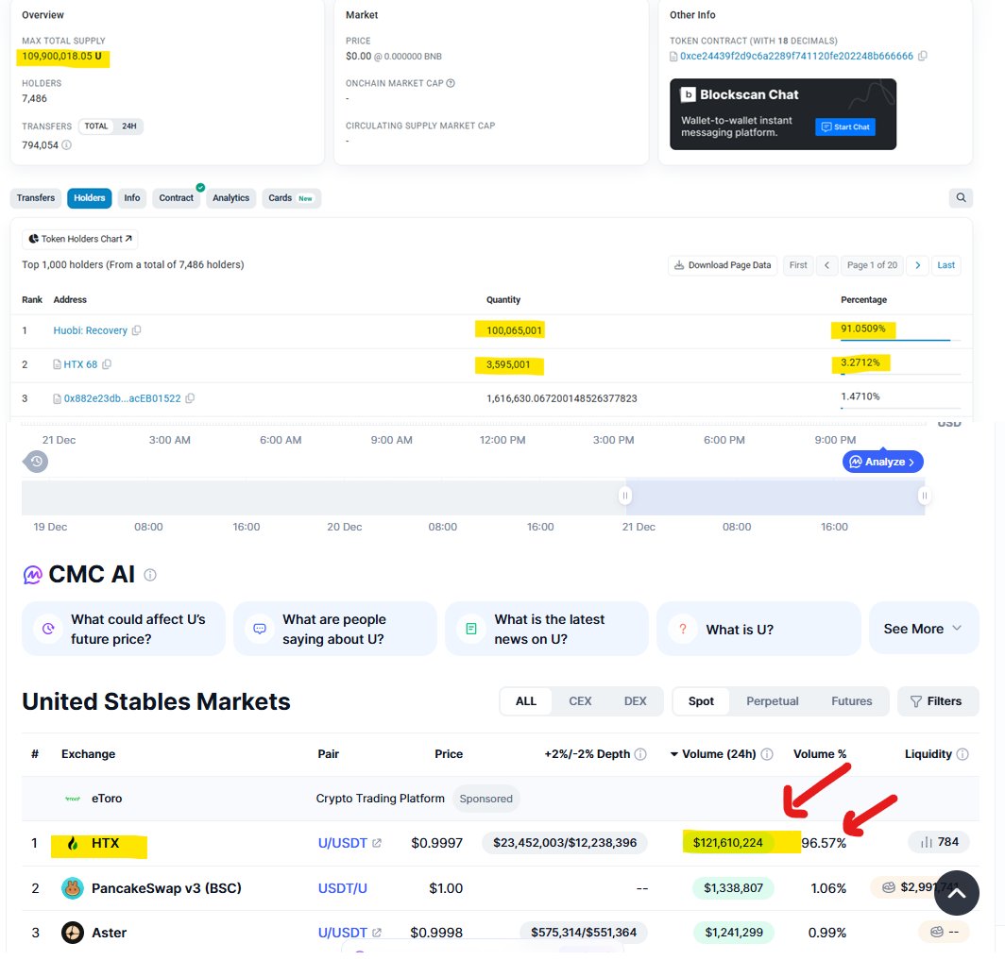Filter markets by CEX
This screenshot has width=1005, height=960.
[x=580, y=701]
